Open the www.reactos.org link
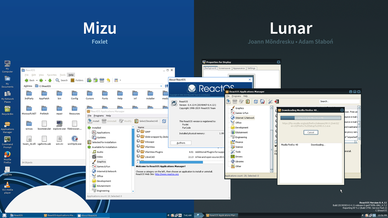 167,174
